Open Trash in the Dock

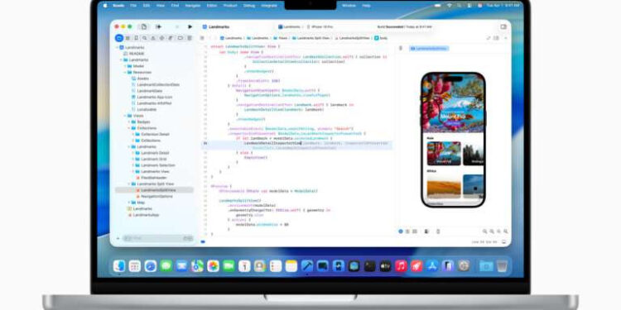(x=502, y=265)
